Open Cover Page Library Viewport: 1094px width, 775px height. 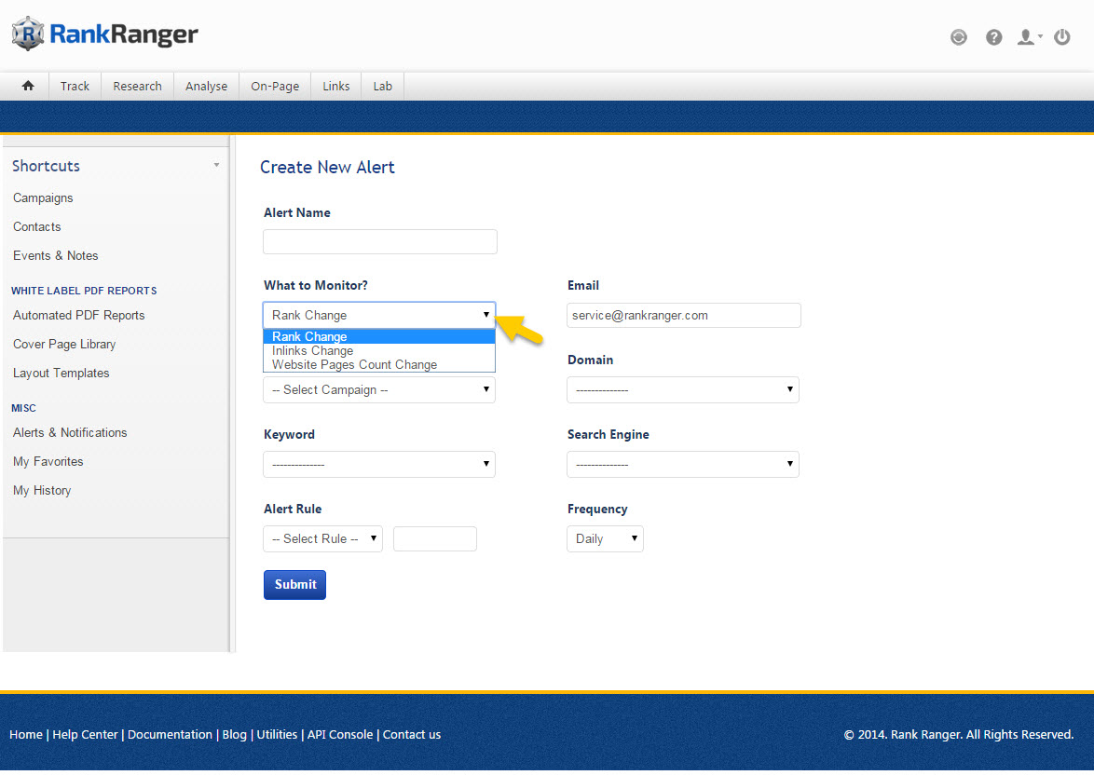pyautogui.click(x=64, y=344)
